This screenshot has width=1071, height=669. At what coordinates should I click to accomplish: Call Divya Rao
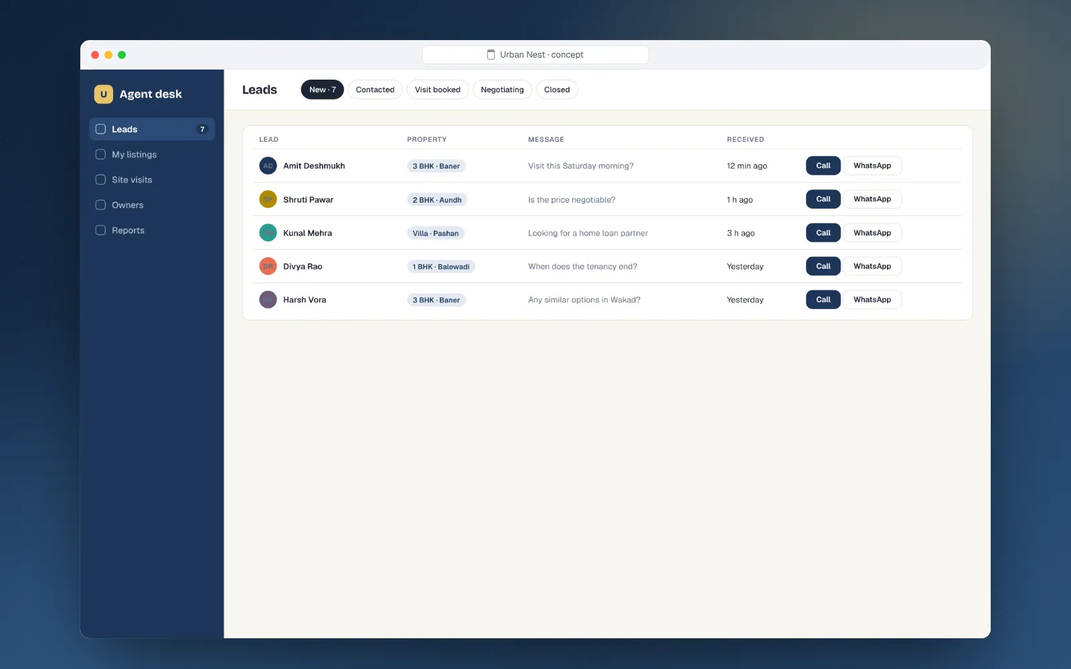[x=823, y=266]
